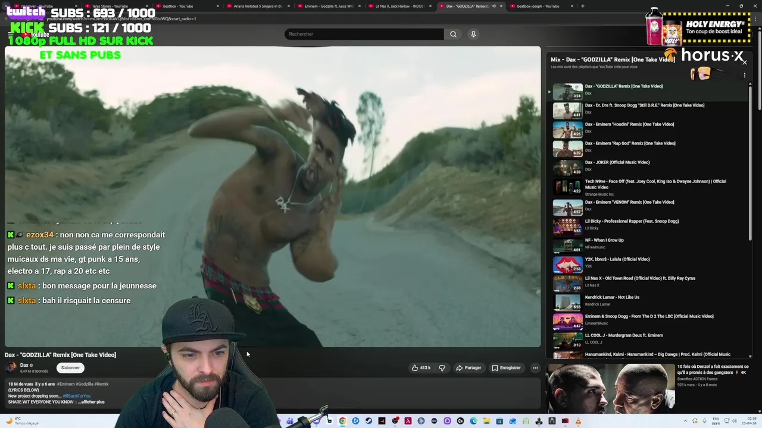
Task: Open the Dax GODZILLA Remix video title
Action: click(x=60, y=355)
